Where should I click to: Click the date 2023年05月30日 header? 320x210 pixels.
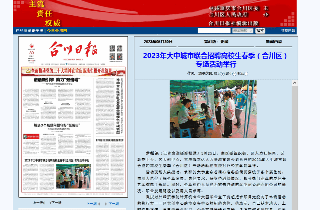(x=158, y=42)
